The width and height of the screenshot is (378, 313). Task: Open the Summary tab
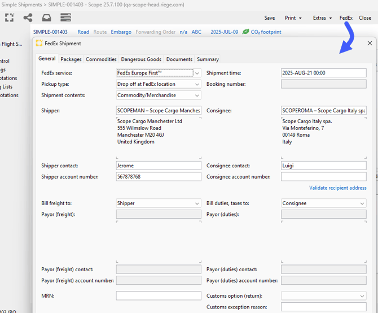[208, 59]
